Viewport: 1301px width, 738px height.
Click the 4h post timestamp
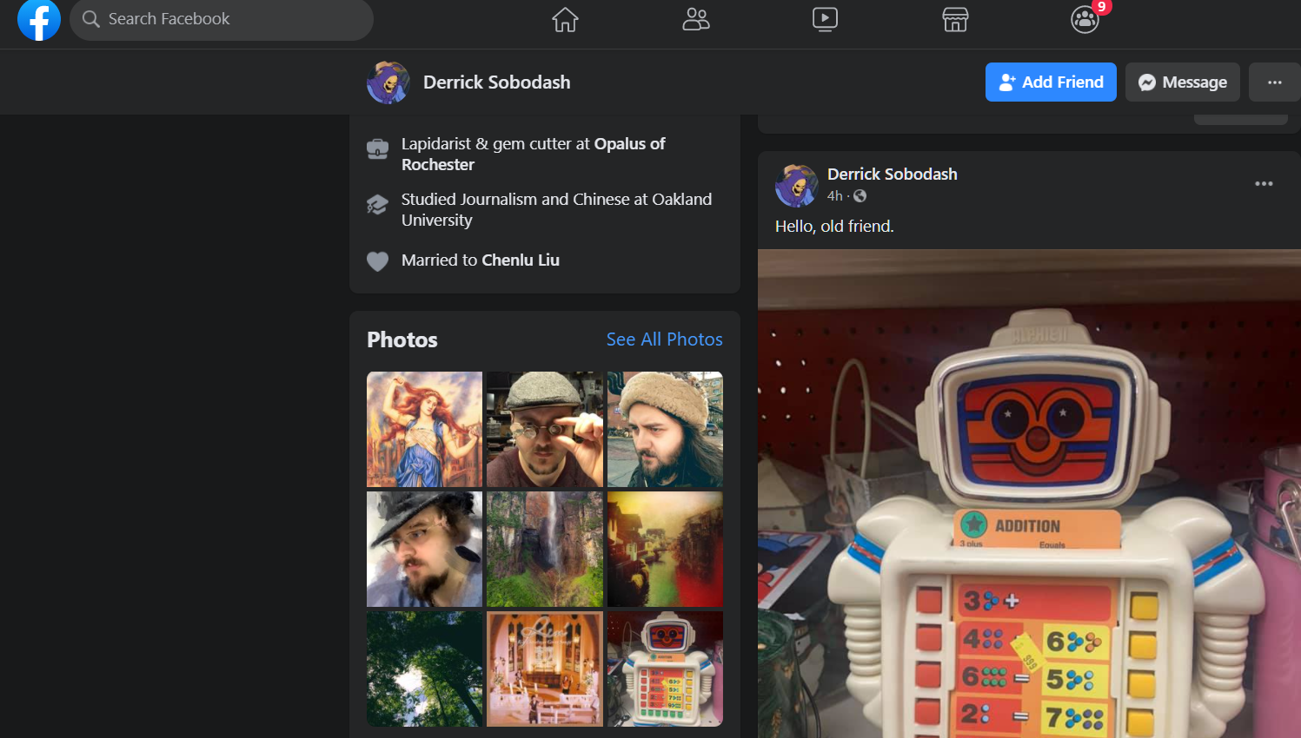[835, 196]
